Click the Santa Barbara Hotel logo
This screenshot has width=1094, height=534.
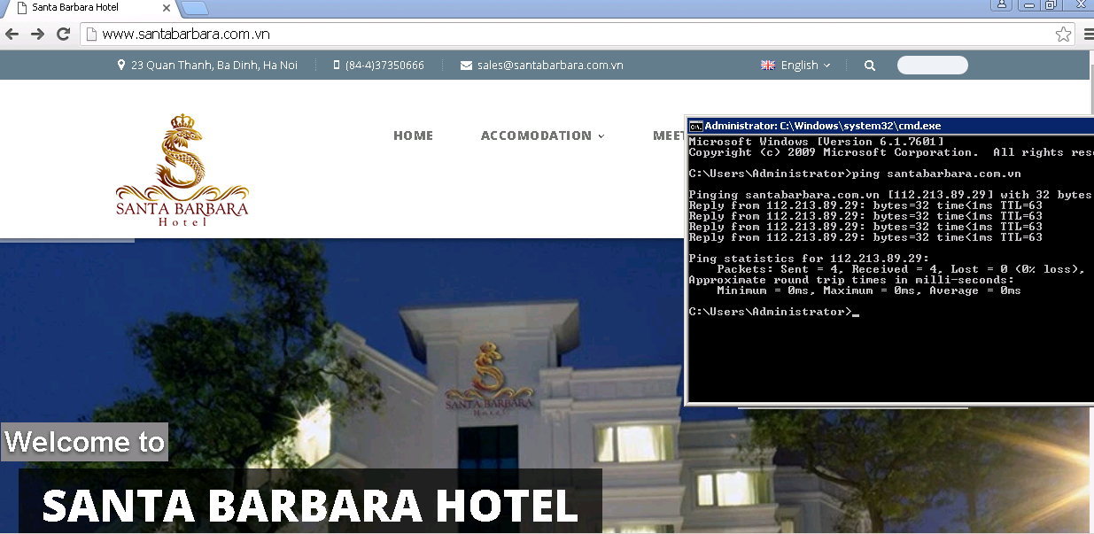pyautogui.click(x=182, y=170)
